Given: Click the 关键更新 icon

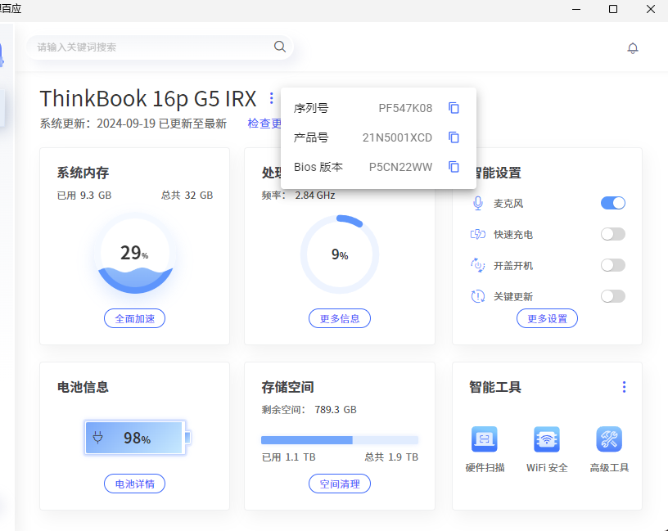Looking at the screenshot, I should [478, 296].
